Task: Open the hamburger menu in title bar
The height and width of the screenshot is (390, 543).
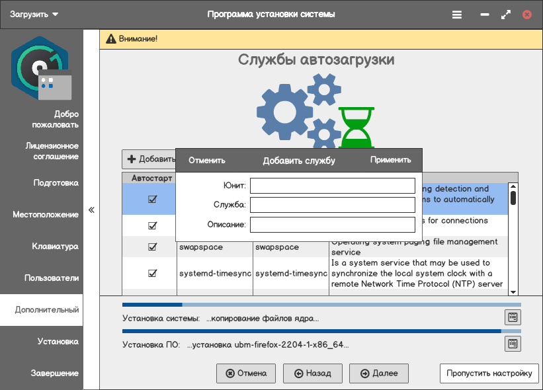Action: (457, 15)
